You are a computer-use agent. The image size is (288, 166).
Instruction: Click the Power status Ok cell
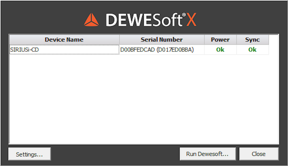coord(220,50)
